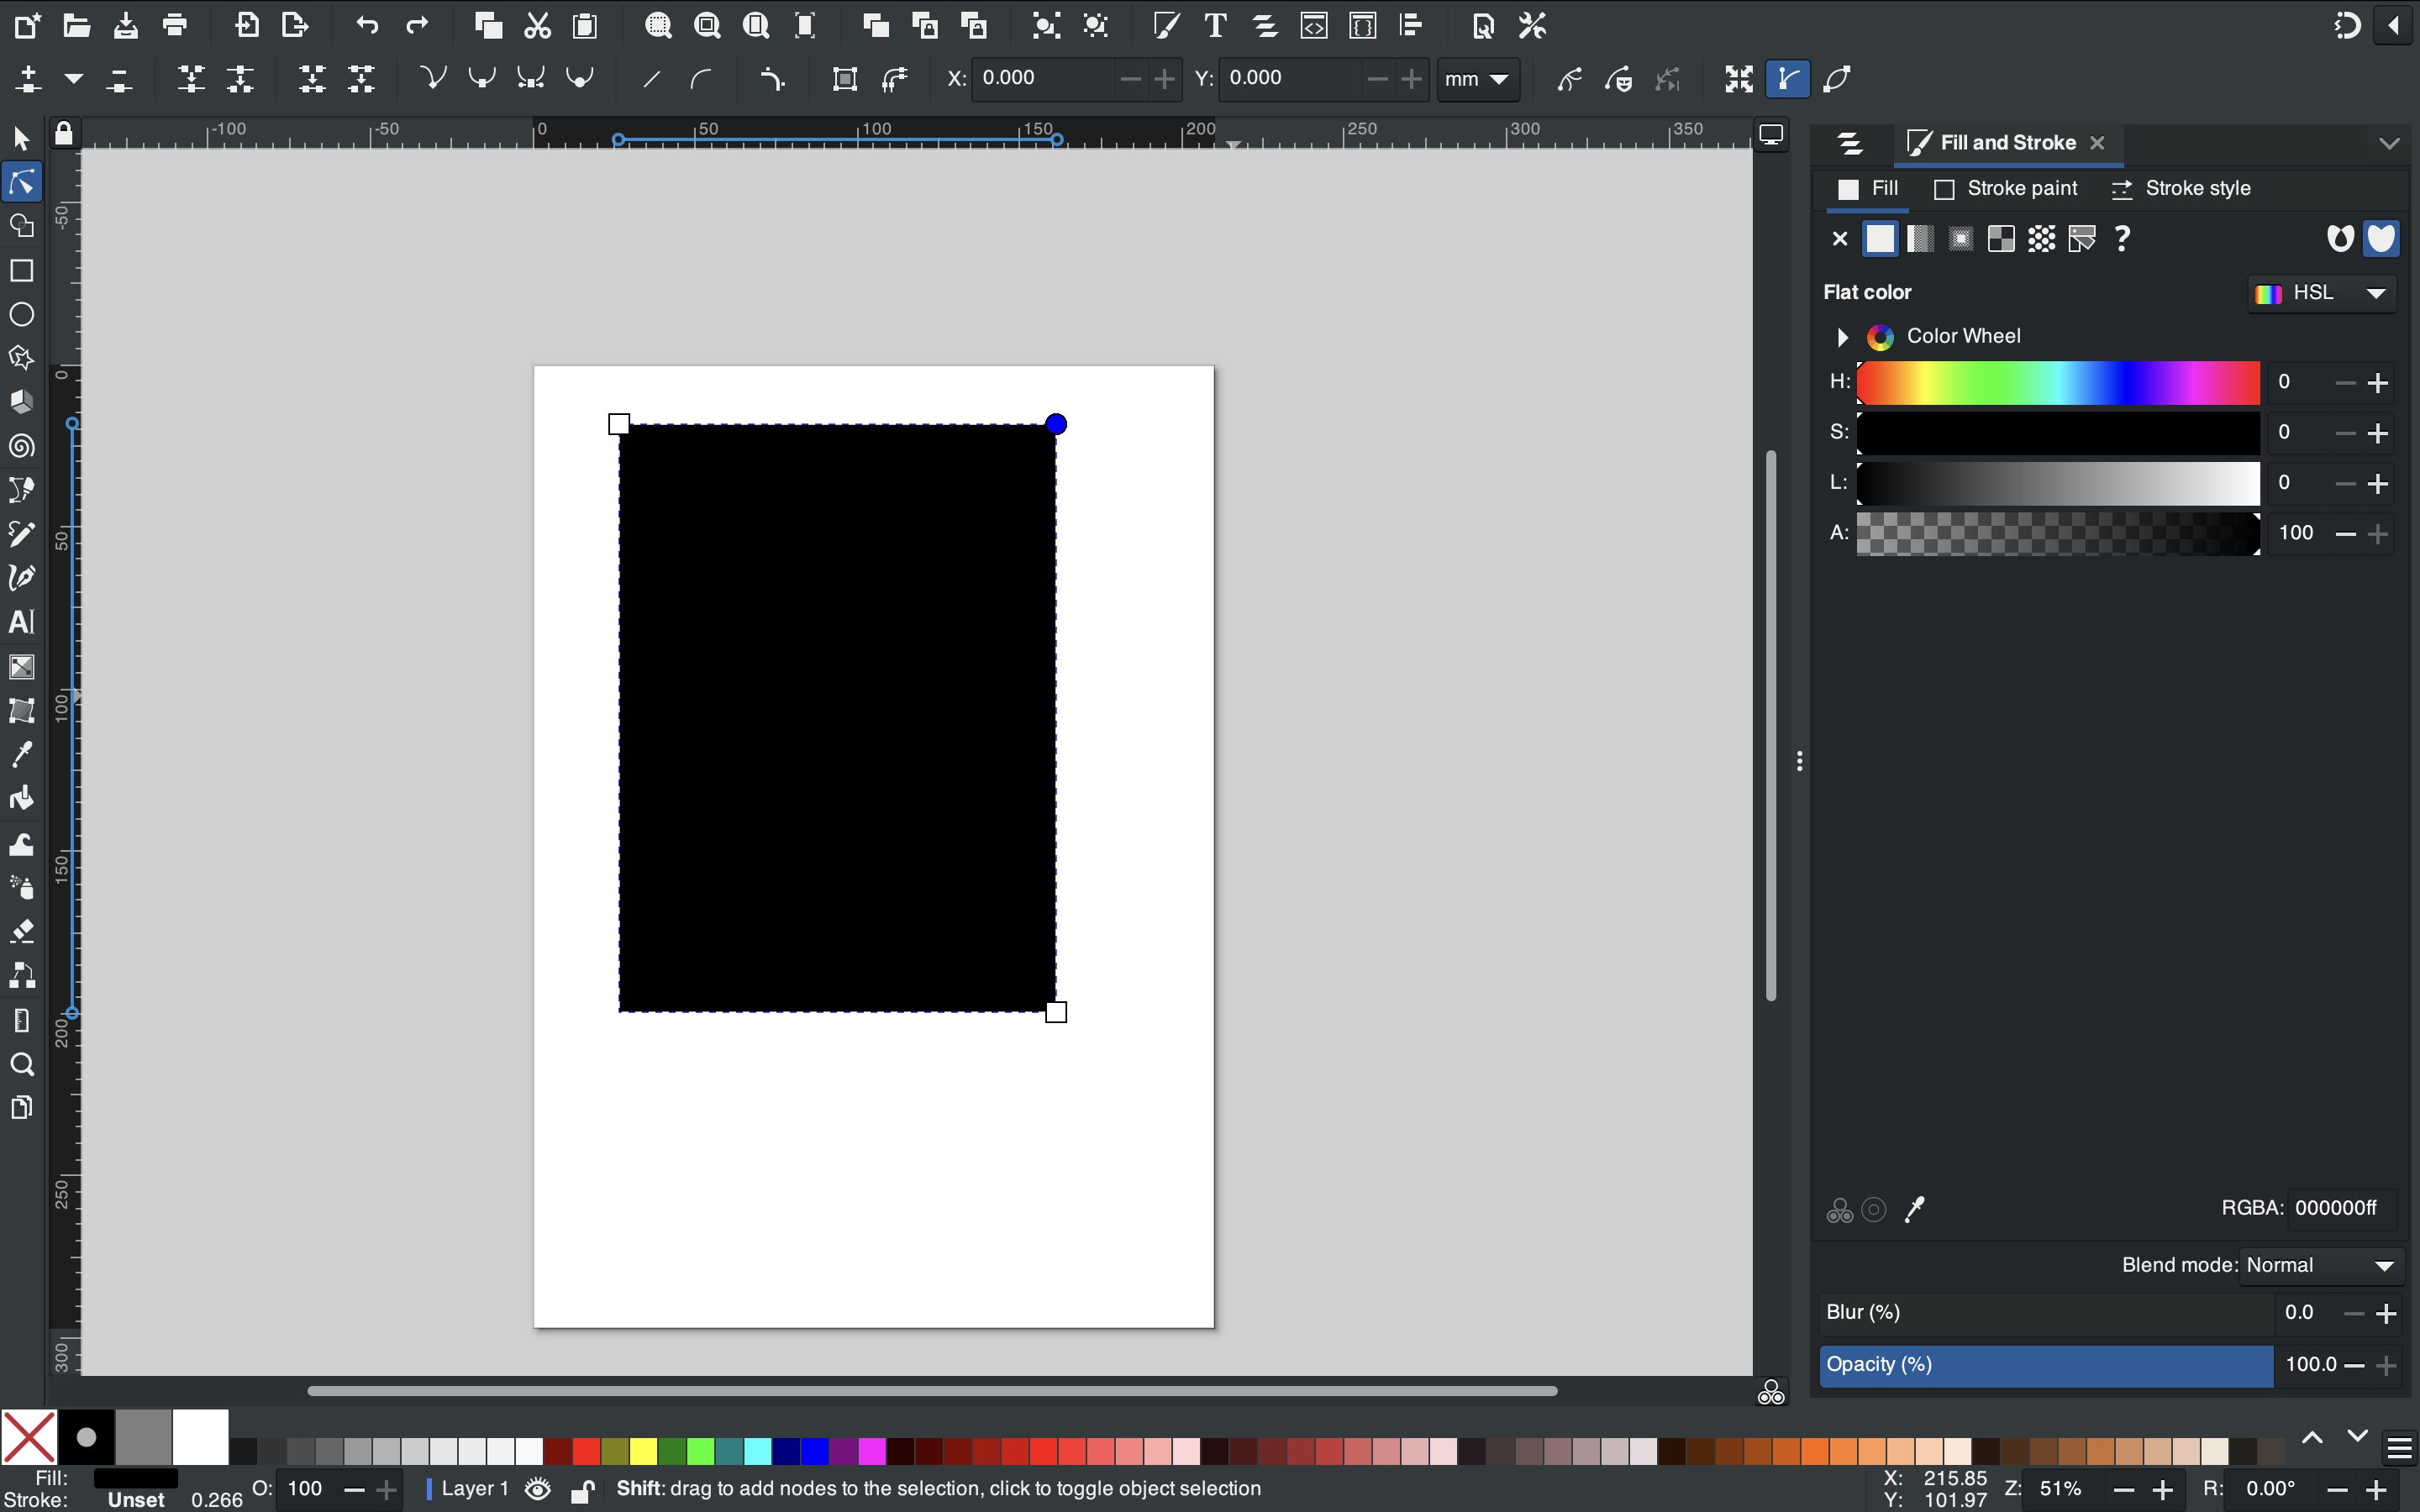This screenshot has height=1512, width=2420.
Task: Click the Hue slider bar
Action: click(x=2058, y=383)
